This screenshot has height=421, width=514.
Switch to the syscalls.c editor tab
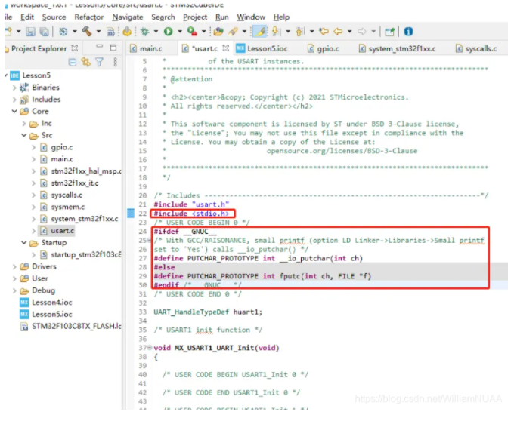point(477,49)
